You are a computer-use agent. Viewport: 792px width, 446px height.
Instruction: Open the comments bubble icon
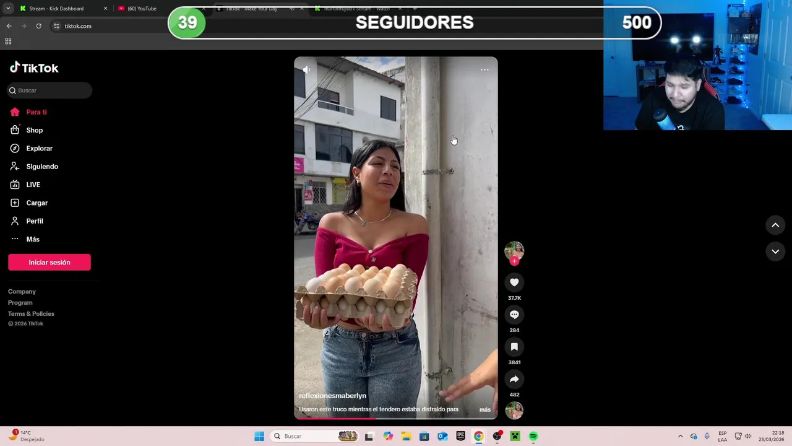point(514,315)
